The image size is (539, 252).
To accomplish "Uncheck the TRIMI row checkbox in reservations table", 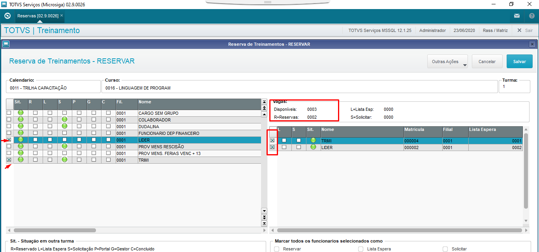I will pyautogui.click(x=272, y=140).
